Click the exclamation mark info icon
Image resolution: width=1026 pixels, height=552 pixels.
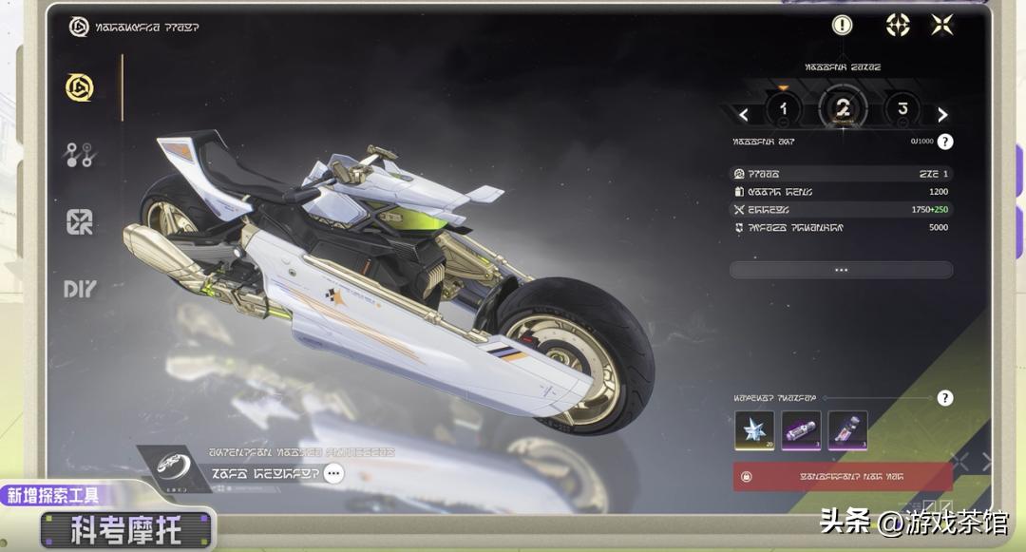tap(842, 26)
